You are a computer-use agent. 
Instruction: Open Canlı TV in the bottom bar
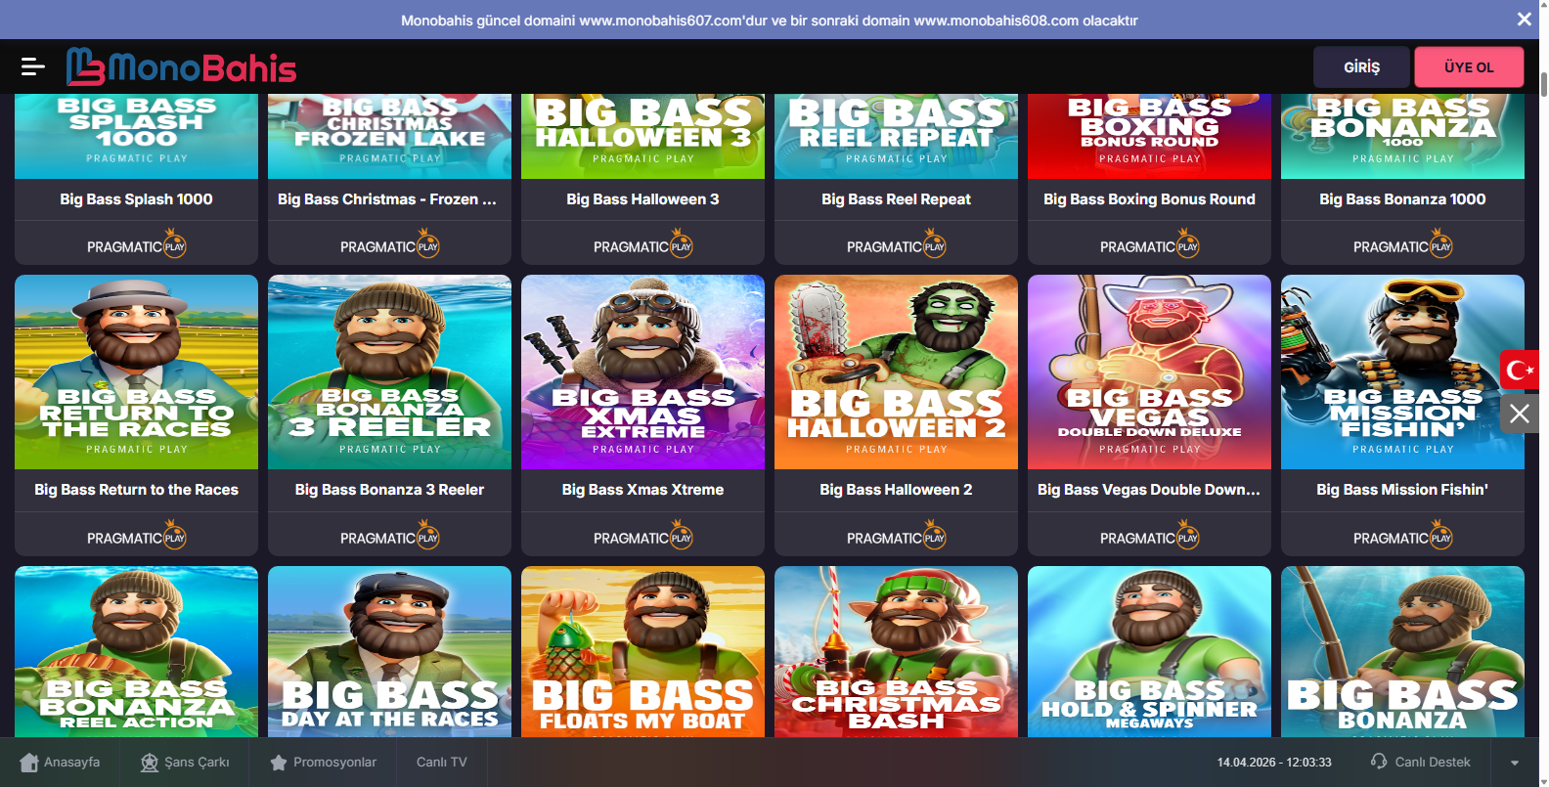(442, 762)
